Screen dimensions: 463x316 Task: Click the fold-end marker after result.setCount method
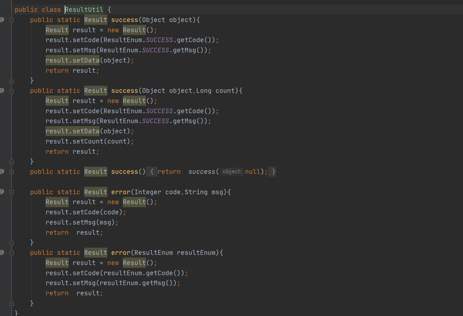(x=12, y=161)
